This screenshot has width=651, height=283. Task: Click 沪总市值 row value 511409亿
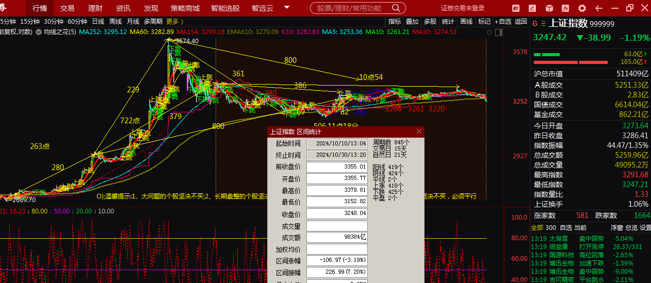click(632, 74)
